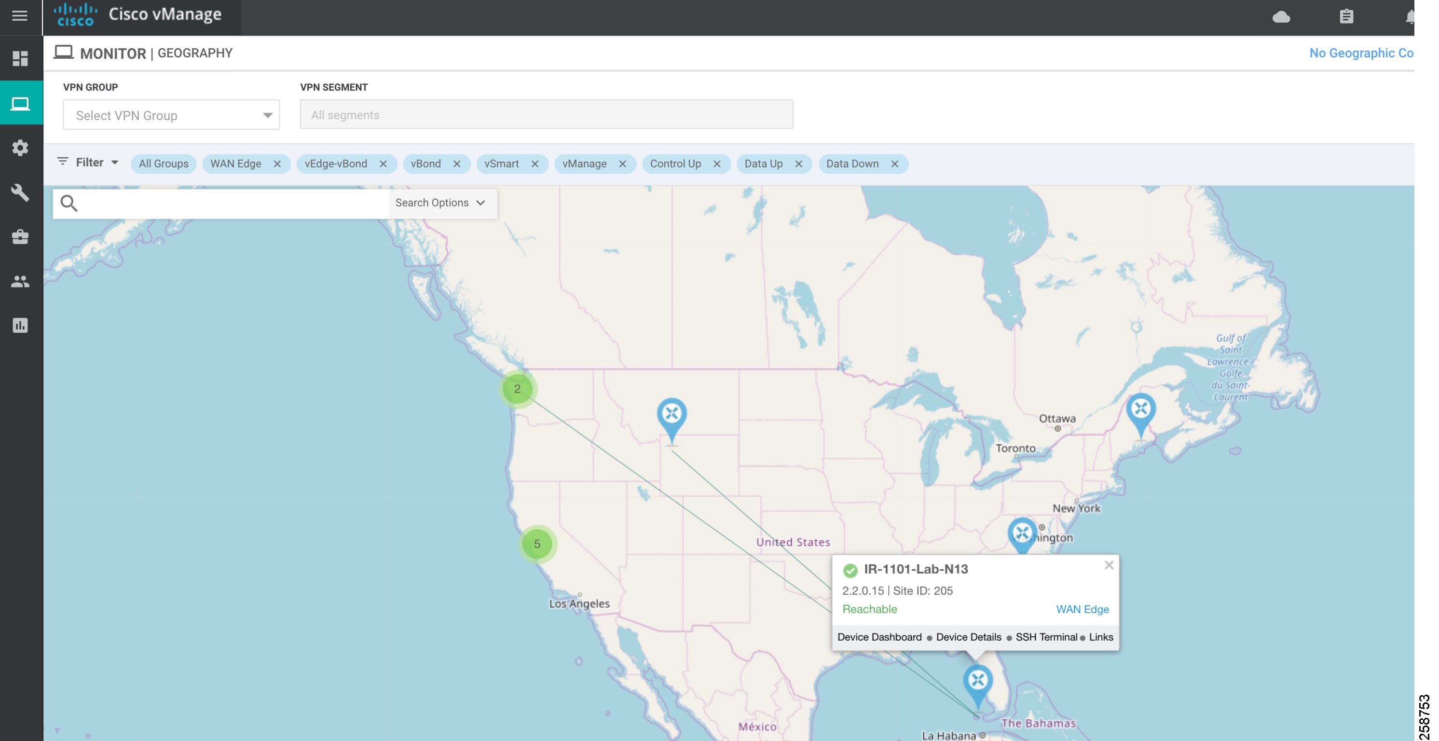Click the map search magnifier icon

point(69,204)
